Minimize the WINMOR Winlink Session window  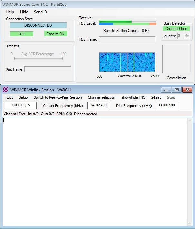tap(166, 90)
